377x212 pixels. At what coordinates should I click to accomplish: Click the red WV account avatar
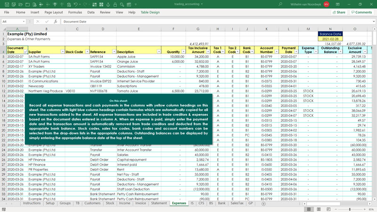(326, 4)
